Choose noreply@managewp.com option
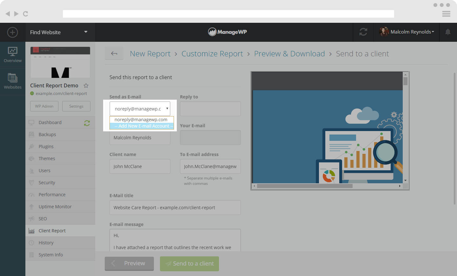The height and width of the screenshot is (276, 457). pyautogui.click(x=142, y=120)
